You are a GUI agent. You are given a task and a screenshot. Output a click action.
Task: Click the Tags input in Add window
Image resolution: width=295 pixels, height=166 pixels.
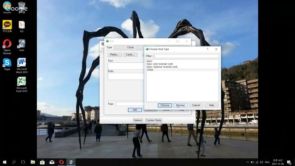tap(130, 104)
